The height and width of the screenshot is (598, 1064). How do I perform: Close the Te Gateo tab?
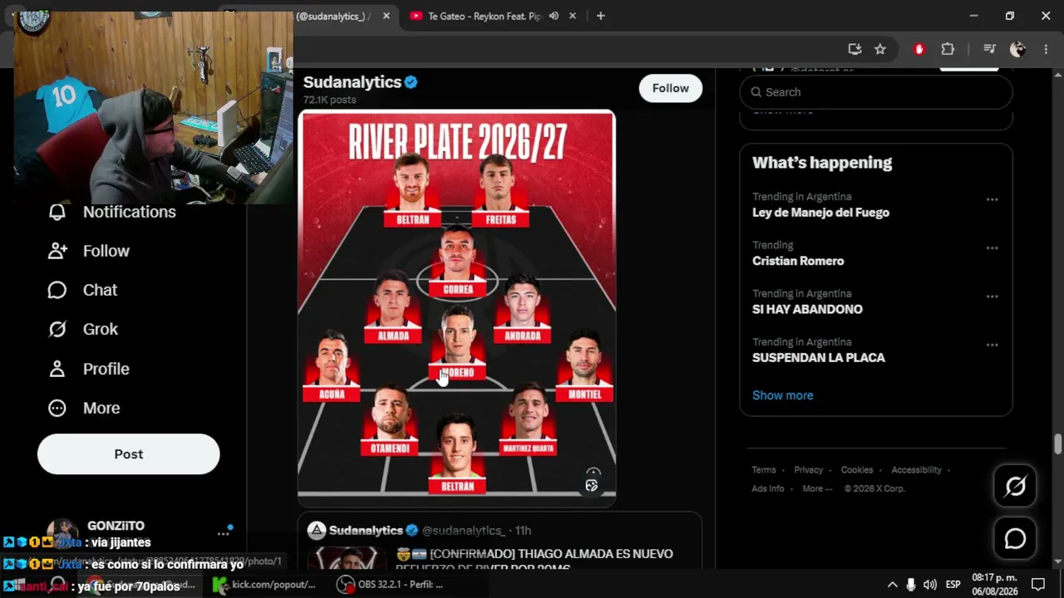[x=572, y=16]
